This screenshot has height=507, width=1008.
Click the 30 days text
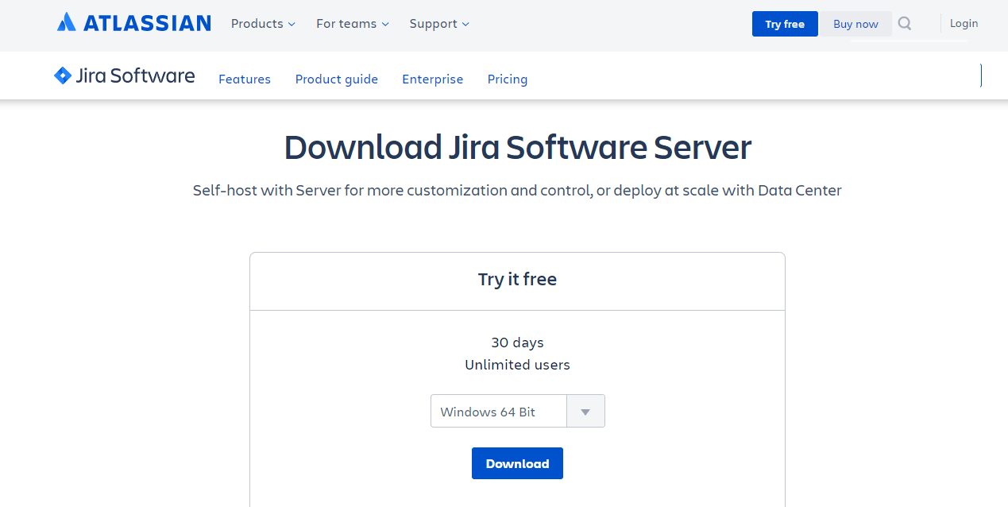coord(517,343)
